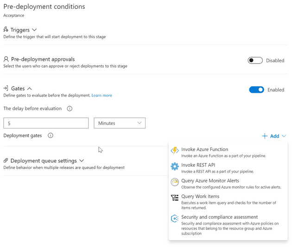This screenshot has height=247, width=292.
Task: Click the Triggers heading
Action: 20,30
